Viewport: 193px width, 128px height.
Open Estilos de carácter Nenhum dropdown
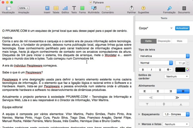click(177, 76)
